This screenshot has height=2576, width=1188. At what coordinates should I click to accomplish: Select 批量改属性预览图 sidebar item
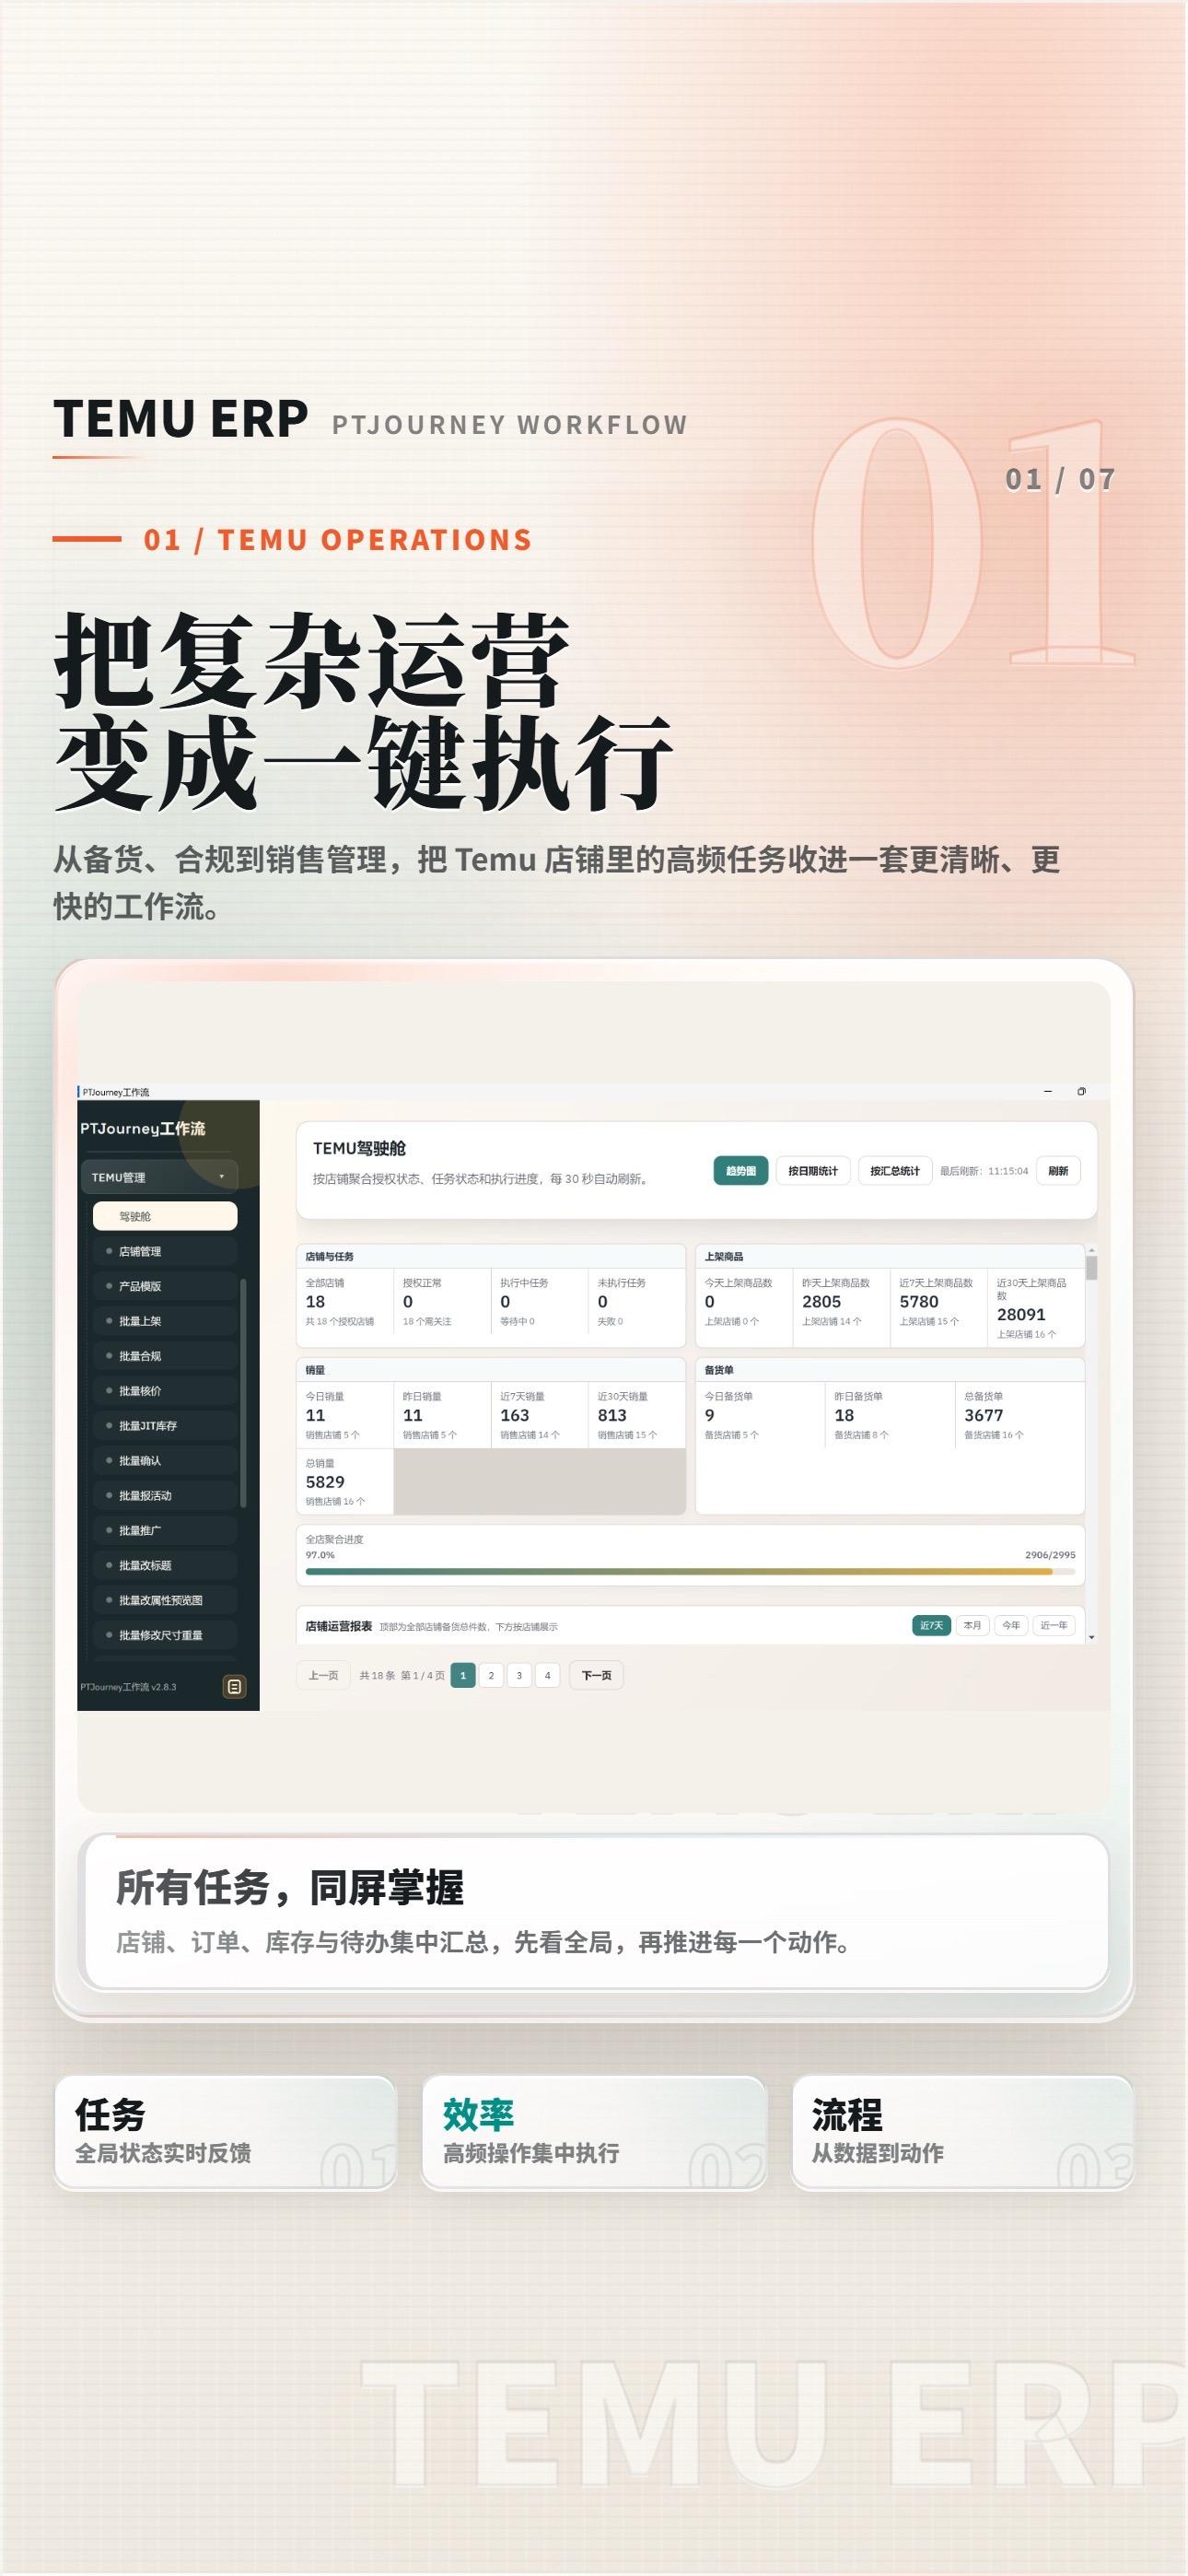click(x=165, y=1600)
